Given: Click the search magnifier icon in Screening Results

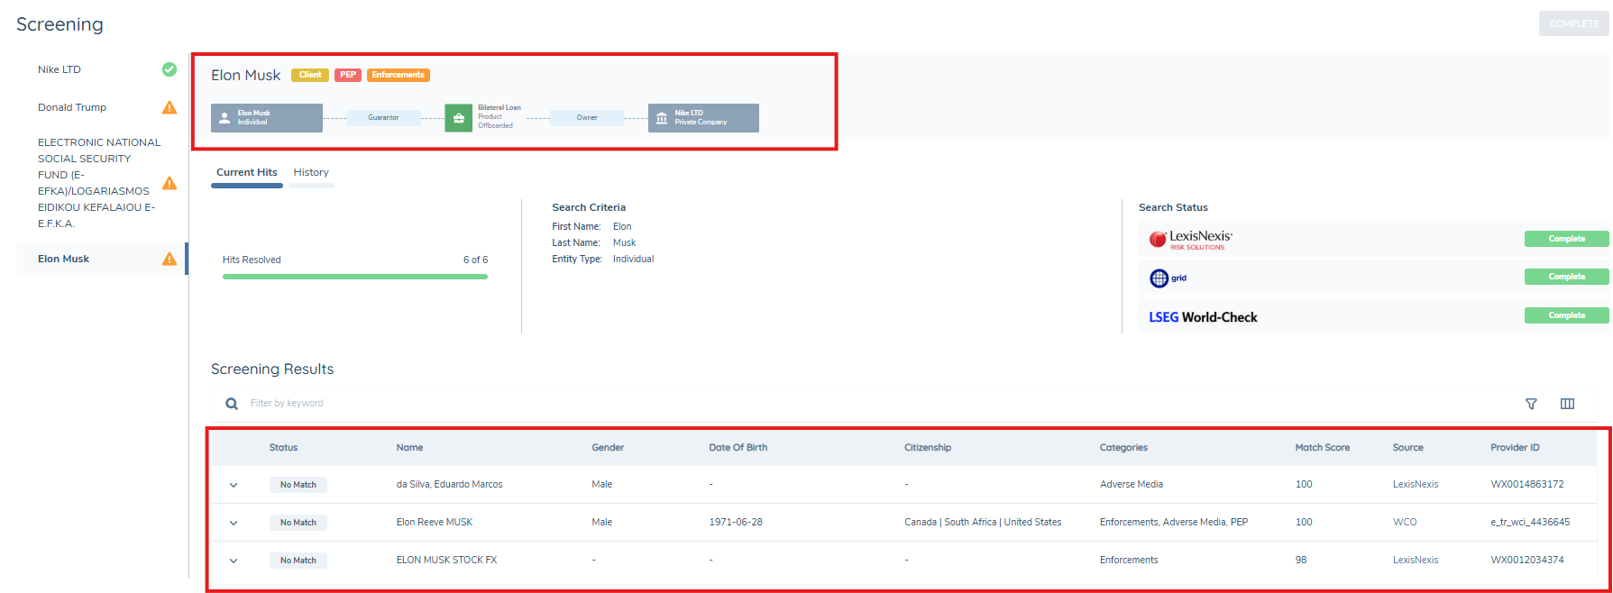Looking at the screenshot, I should [x=232, y=404].
